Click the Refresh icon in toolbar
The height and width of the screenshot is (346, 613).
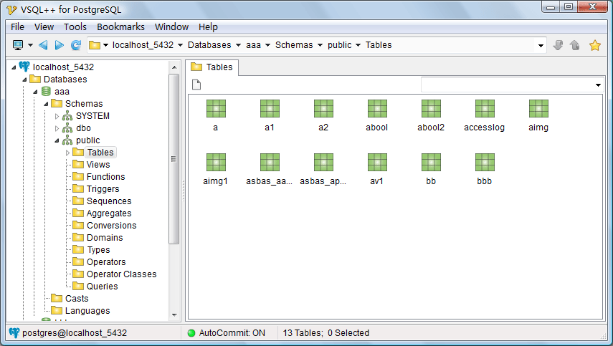[76, 45]
